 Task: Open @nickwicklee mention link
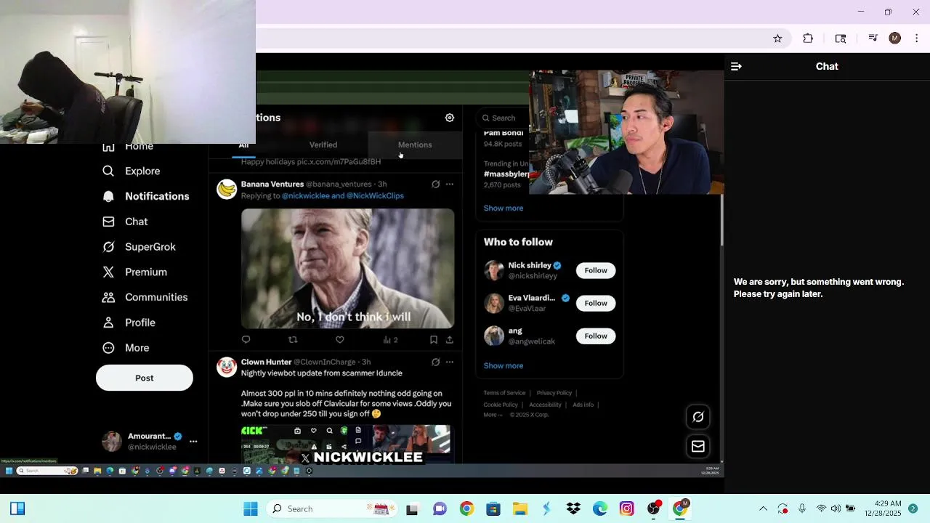[x=305, y=195]
